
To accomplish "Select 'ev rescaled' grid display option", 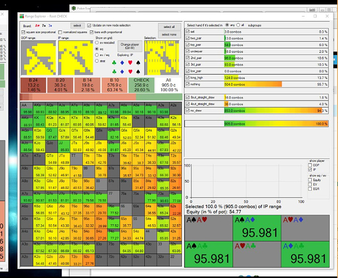I will click(x=97, y=43).
